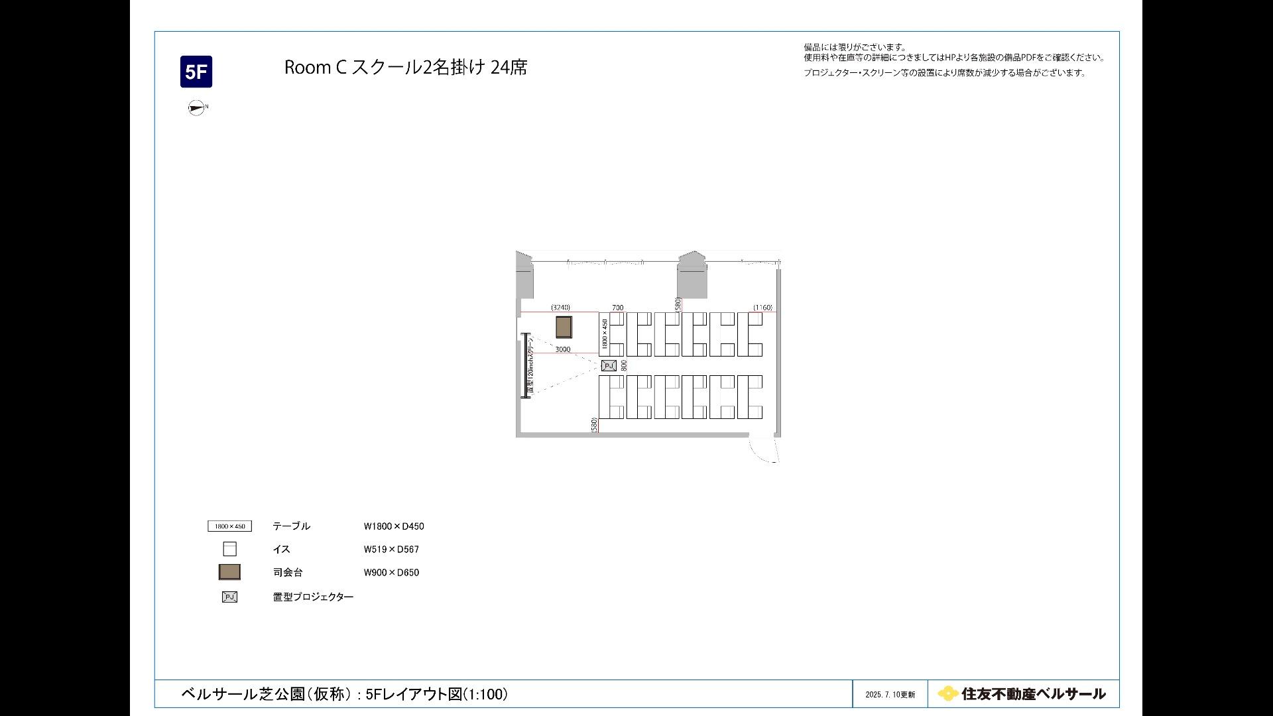Click the PJ projector icon in the legend
The width and height of the screenshot is (1273, 716).
(x=229, y=597)
